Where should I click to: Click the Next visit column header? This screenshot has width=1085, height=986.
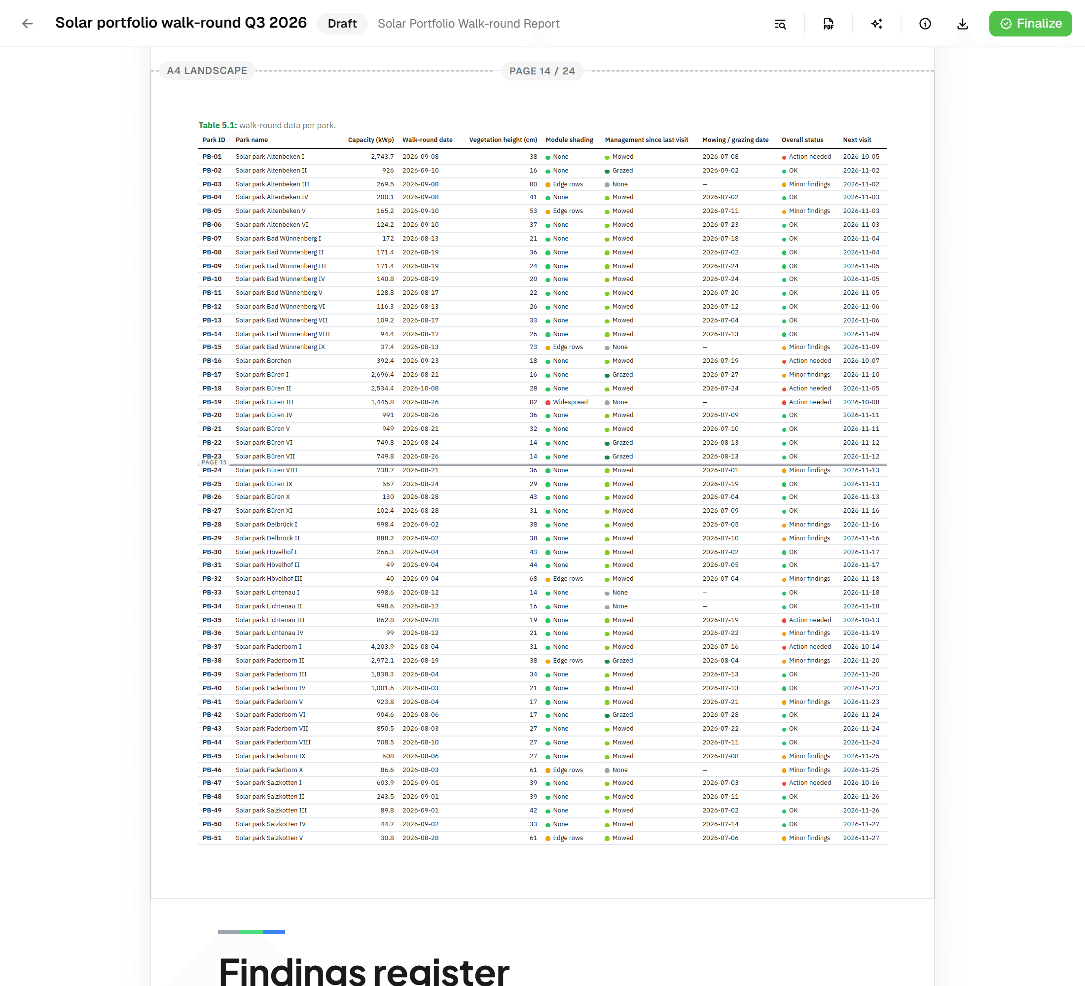(x=857, y=140)
